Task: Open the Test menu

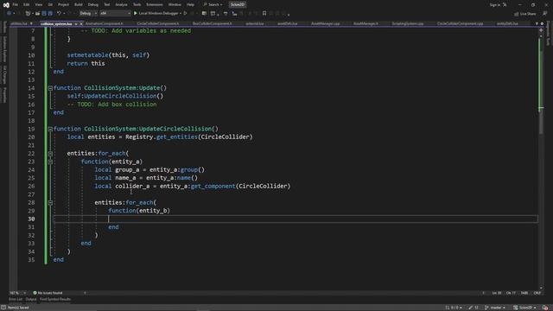Action: pyautogui.click(x=107, y=4)
